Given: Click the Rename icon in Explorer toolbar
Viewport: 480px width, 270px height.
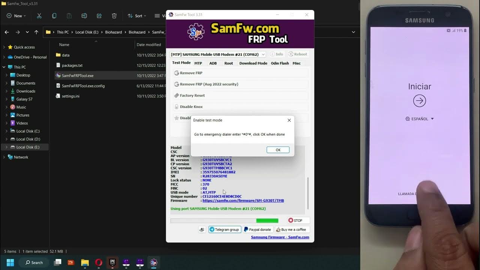Looking at the screenshot, I should point(84,16).
